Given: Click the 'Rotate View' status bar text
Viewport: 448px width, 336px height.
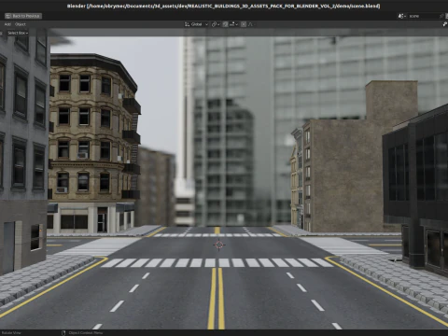Looking at the screenshot, I should 11,333.
